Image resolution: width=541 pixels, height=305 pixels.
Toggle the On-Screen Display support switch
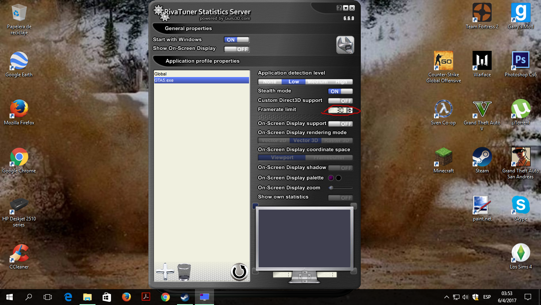pyautogui.click(x=341, y=124)
